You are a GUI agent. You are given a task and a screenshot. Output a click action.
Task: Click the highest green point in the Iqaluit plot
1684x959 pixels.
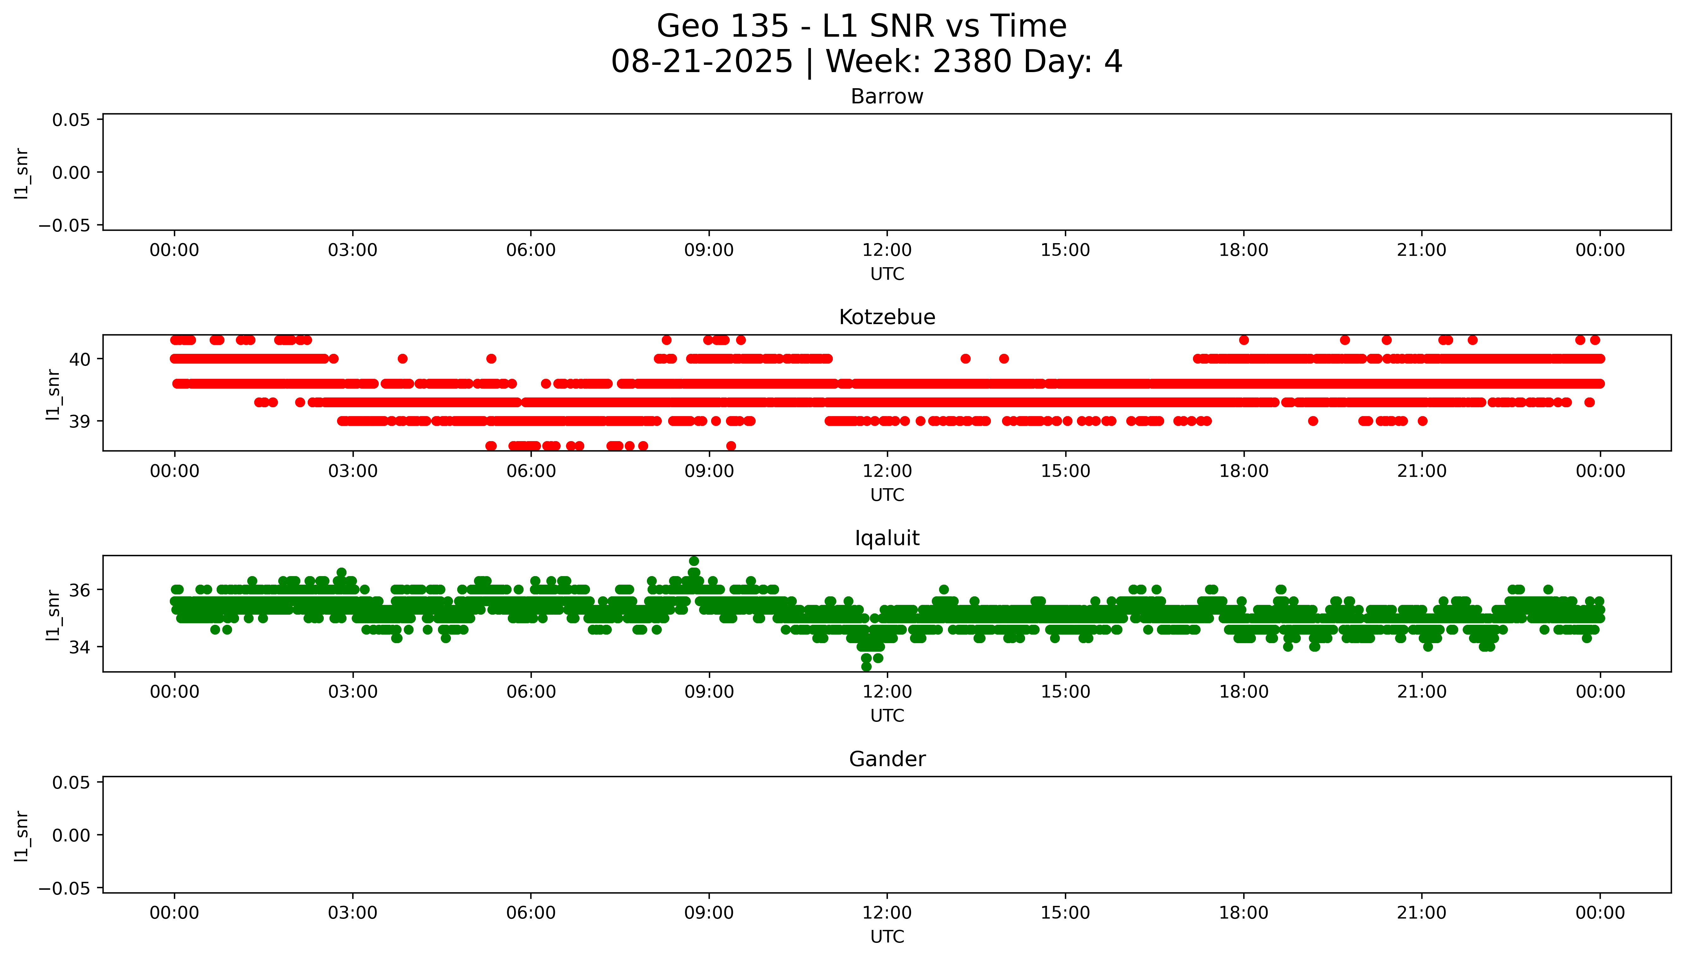pos(693,561)
